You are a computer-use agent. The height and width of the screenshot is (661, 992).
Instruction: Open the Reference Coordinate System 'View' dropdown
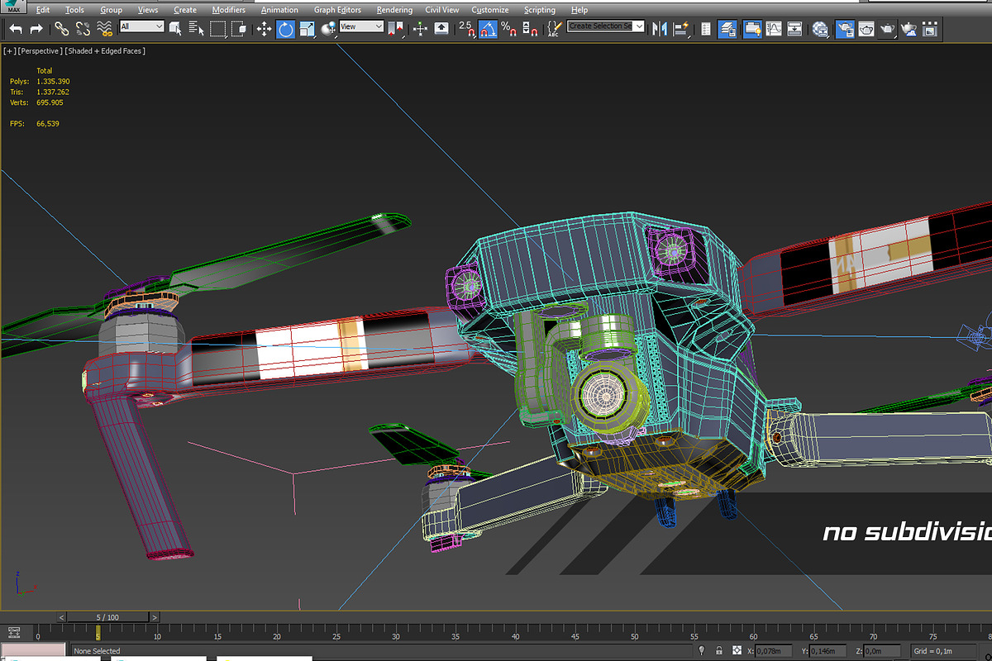361,26
